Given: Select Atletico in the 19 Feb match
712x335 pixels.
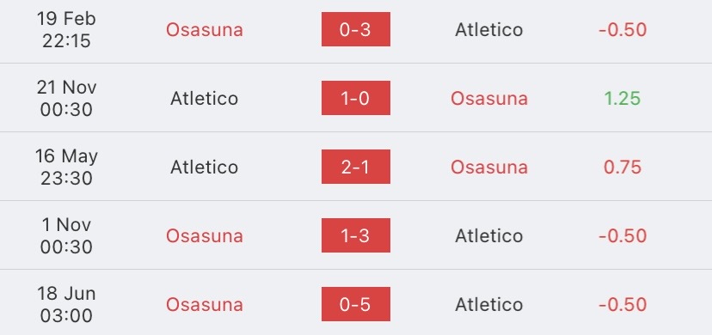Looking at the screenshot, I should [x=489, y=29].
